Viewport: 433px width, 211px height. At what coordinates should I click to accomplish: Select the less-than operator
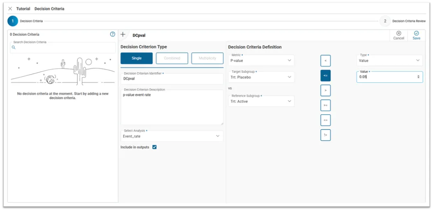[x=326, y=61]
